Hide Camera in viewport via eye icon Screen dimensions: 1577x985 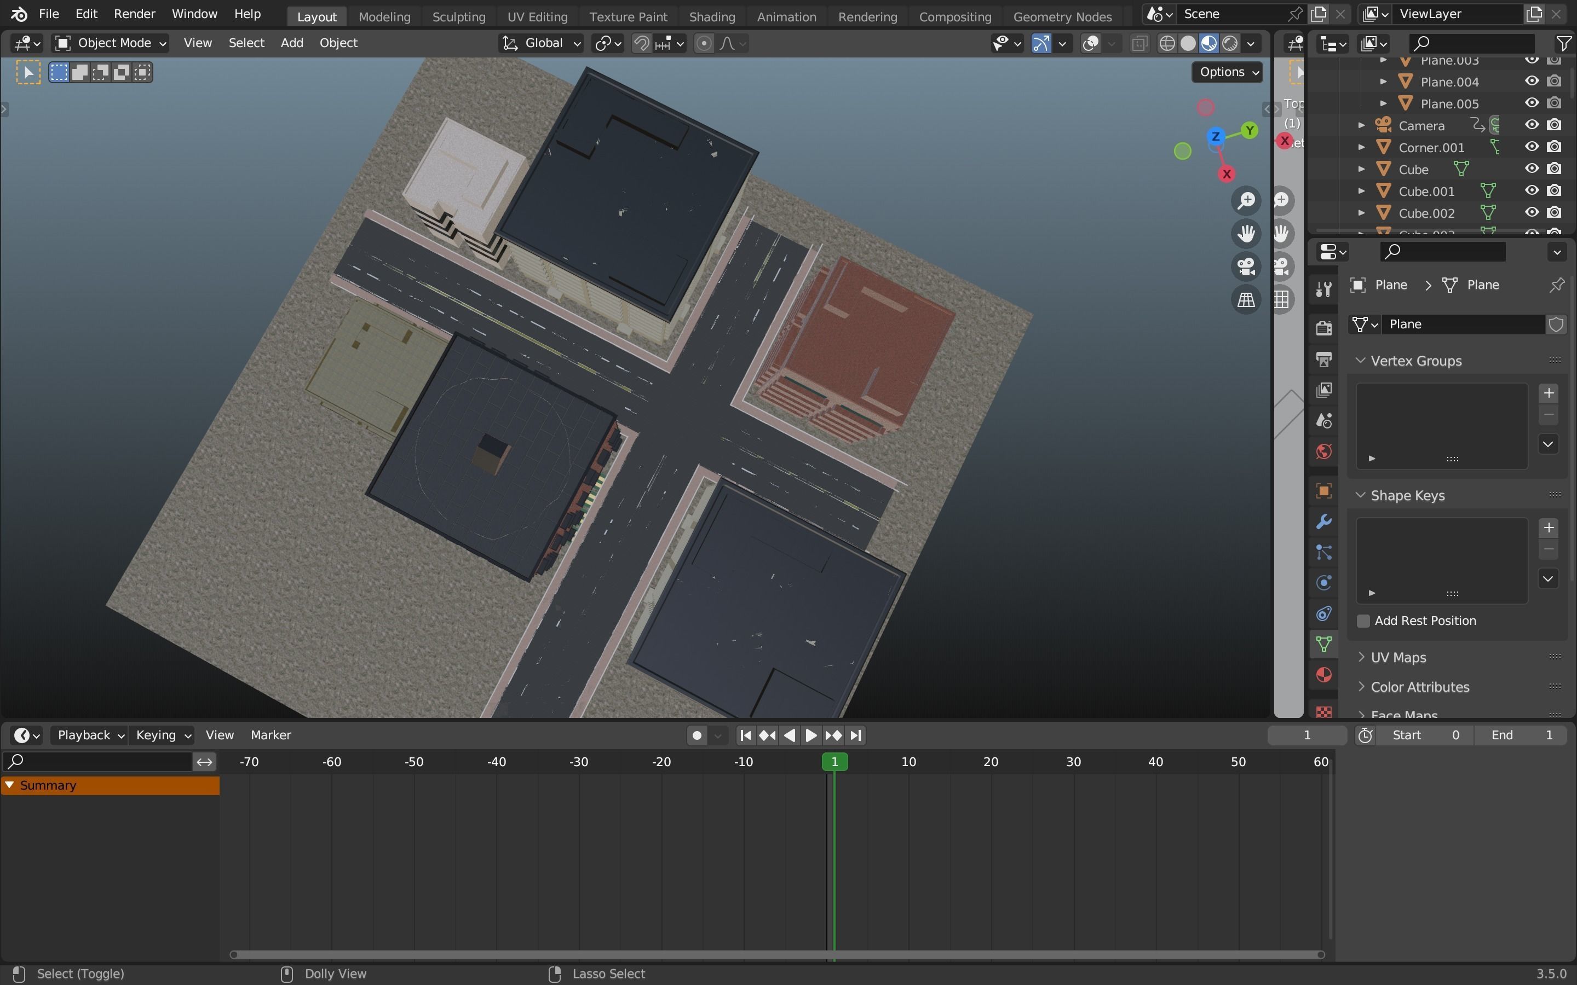[x=1532, y=125]
